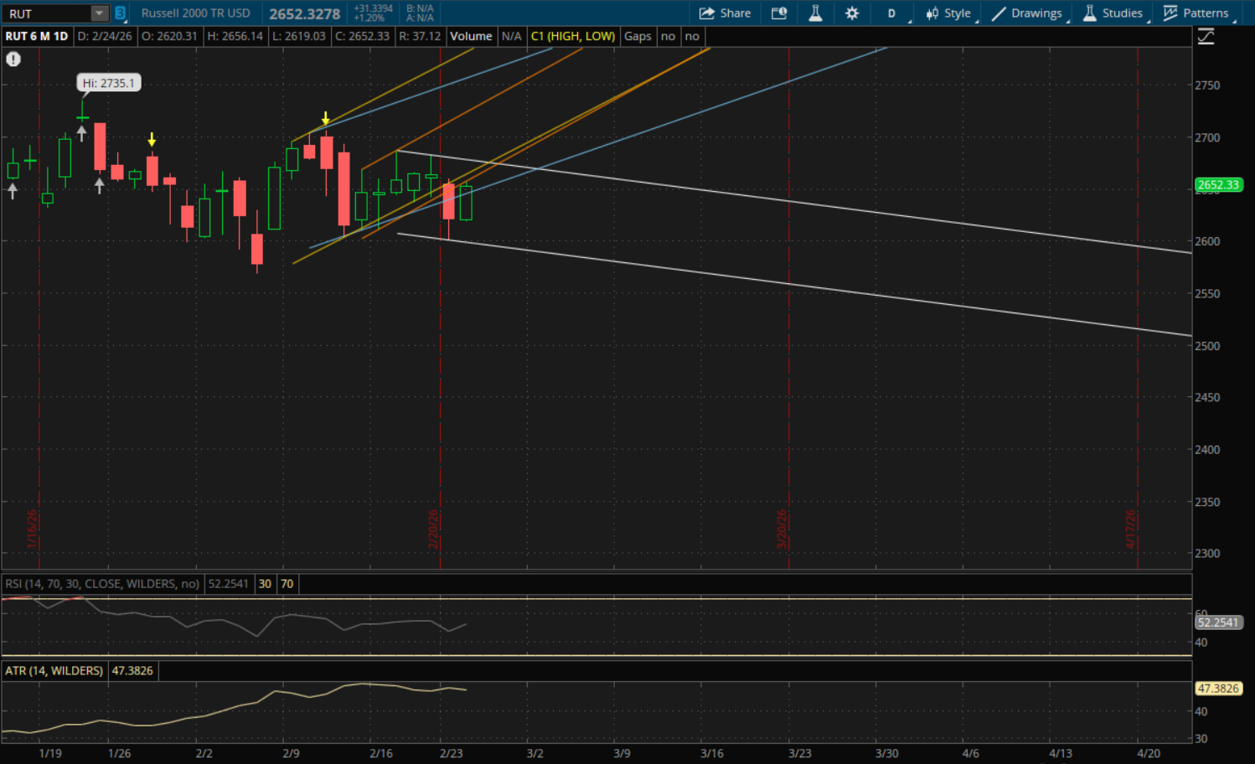Click the Studies button
This screenshot has height=764, width=1255.
(x=1113, y=13)
